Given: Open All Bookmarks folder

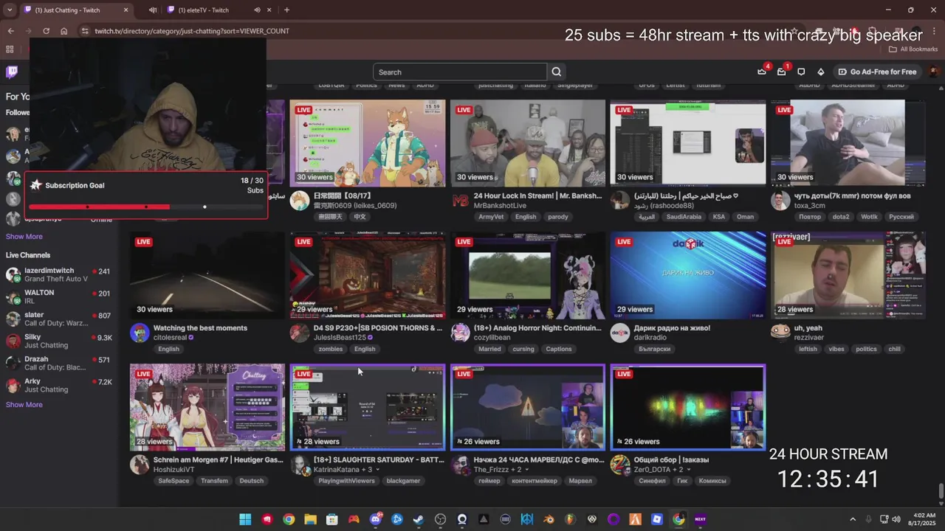Looking at the screenshot, I should pyautogui.click(x=913, y=49).
